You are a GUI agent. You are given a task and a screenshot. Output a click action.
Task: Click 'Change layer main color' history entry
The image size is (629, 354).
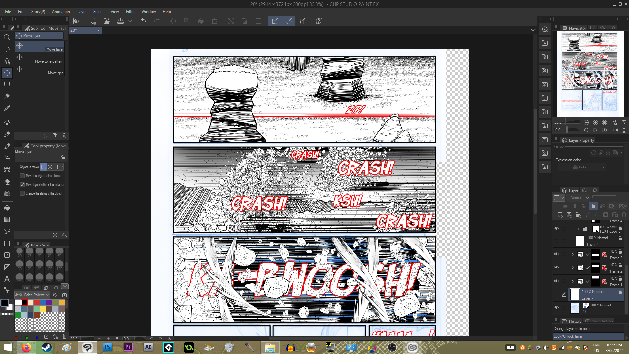(588, 329)
